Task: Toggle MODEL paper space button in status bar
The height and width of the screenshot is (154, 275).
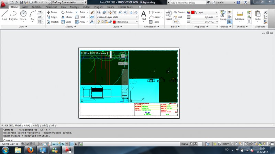Action: [x=185, y=144]
